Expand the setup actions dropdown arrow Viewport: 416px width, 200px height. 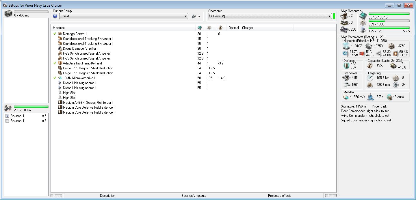pos(199,16)
